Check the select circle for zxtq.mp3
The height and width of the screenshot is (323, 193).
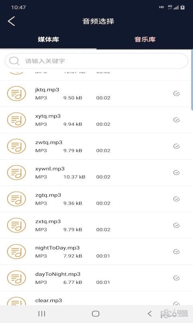[x=177, y=225]
